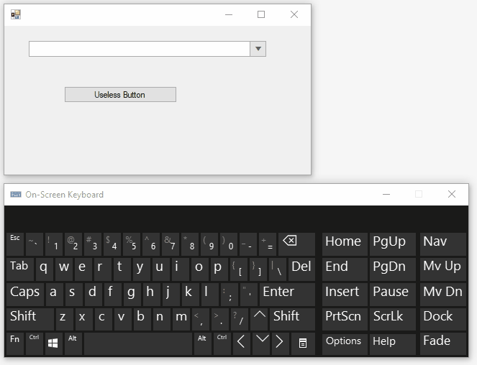The height and width of the screenshot is (365, 477).
Task: Click the Mv Dn key
Action: pyautogui.click(x=443, y=294)
